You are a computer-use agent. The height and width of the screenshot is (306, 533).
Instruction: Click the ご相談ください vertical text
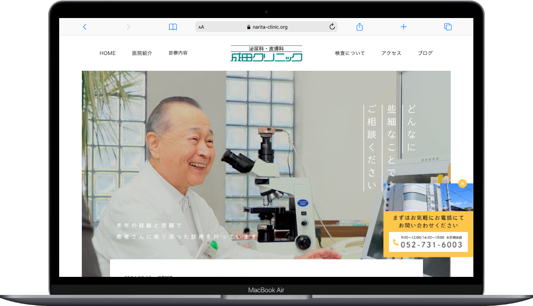coord(372,147)
